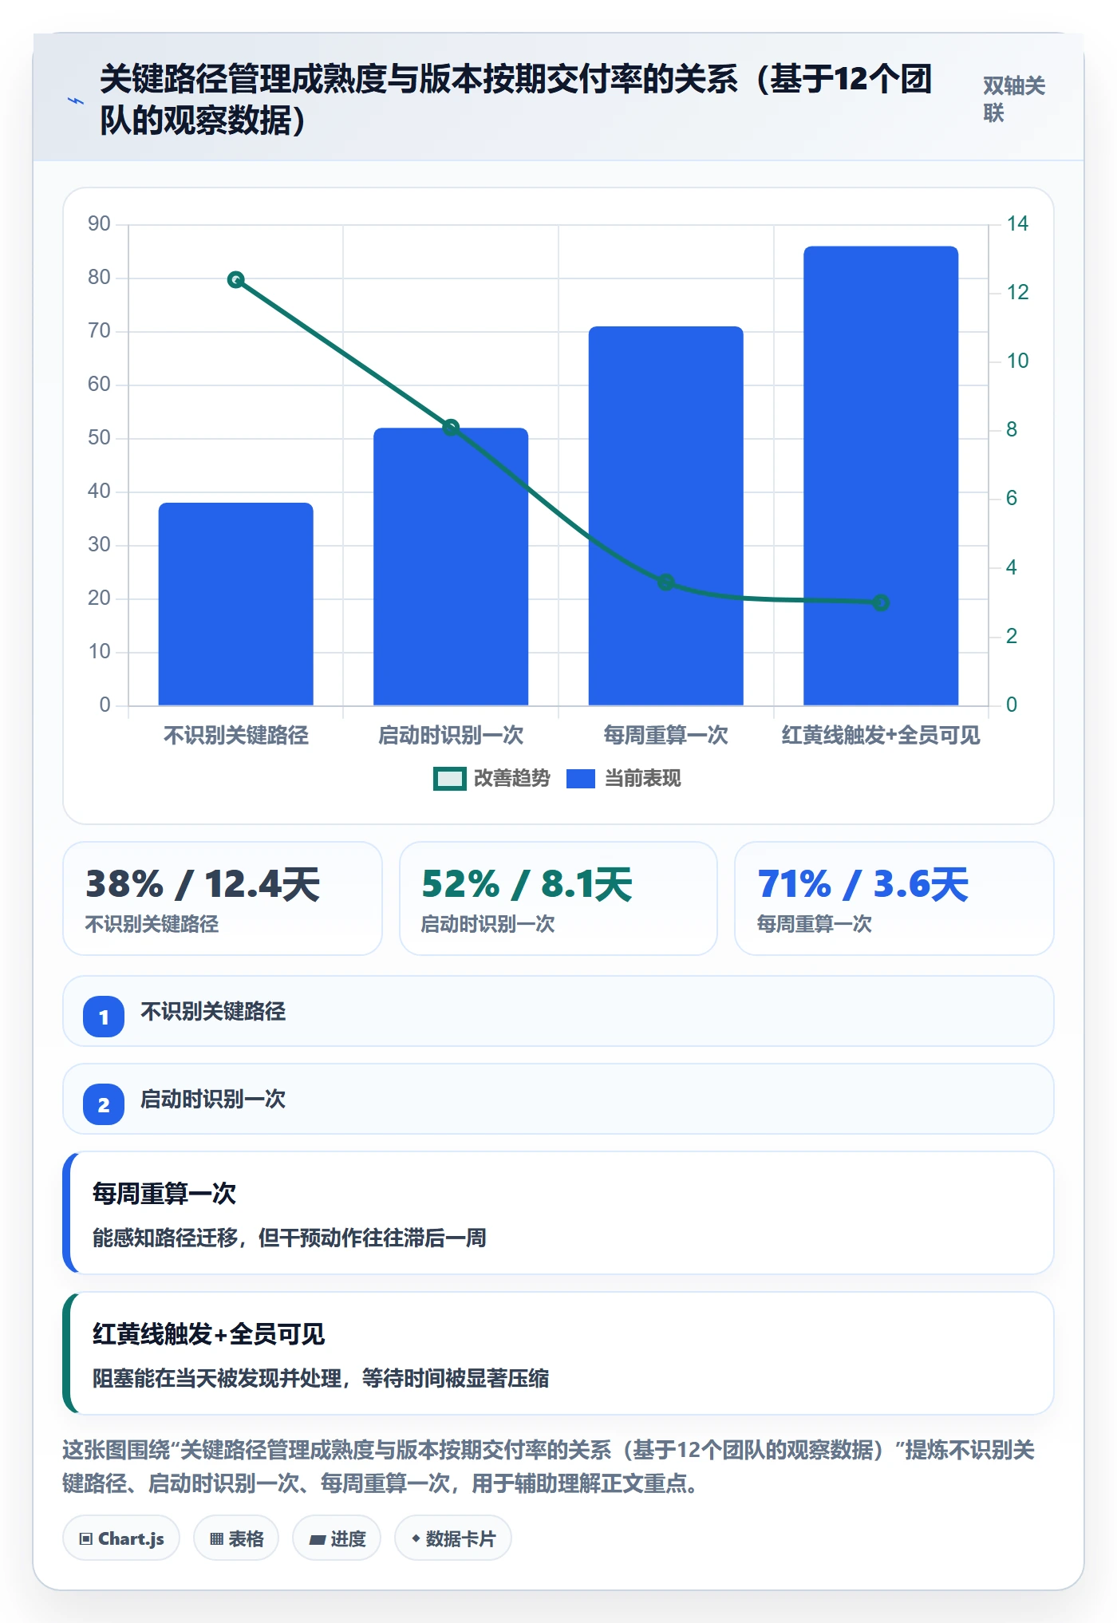
Task: Click the x-axis label 每周重算一次
Action: click(666, 735)
